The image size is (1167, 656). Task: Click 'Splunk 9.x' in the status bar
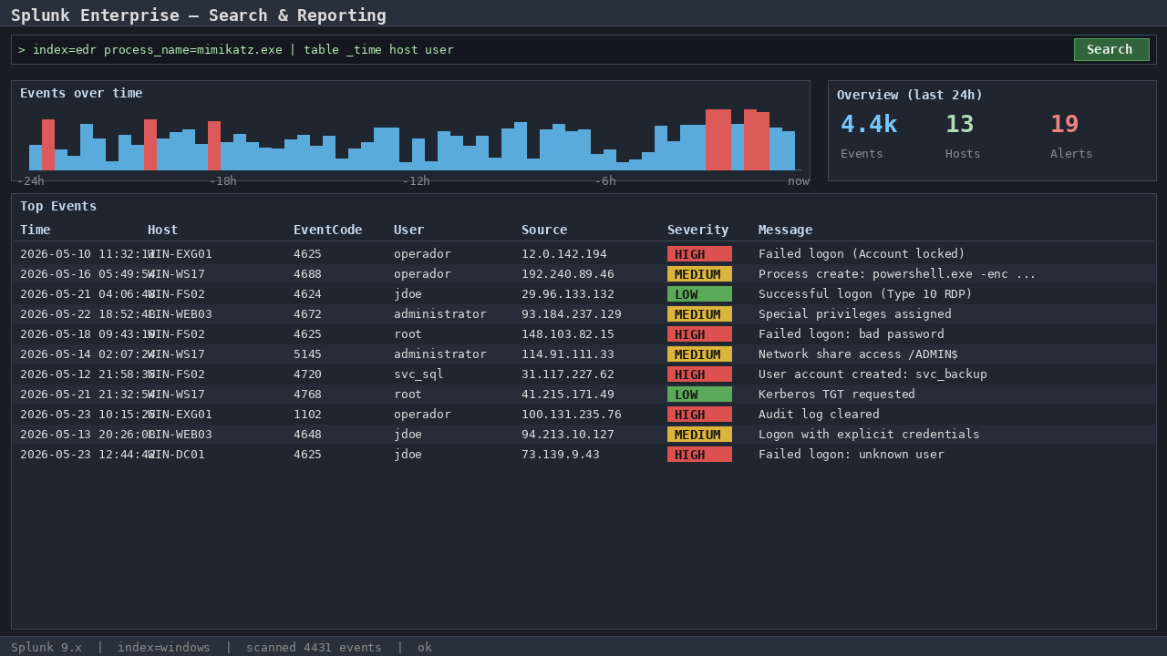pos(46,648)
